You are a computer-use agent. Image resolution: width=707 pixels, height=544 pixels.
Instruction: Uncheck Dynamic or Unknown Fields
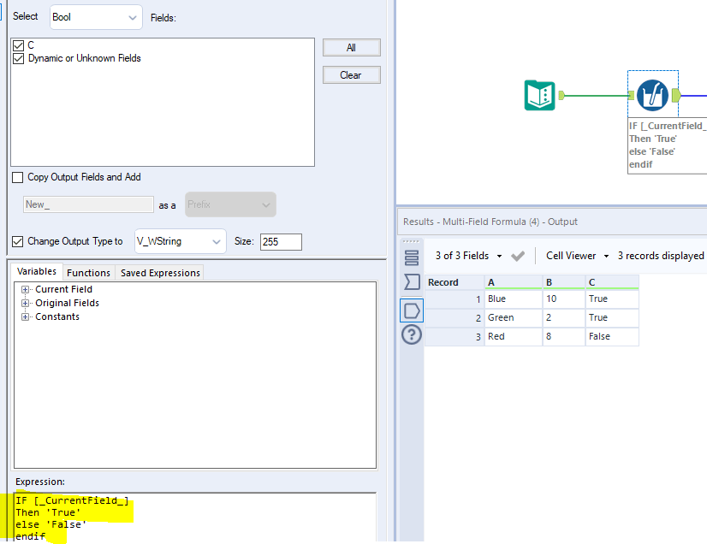[x=18, y=58]
